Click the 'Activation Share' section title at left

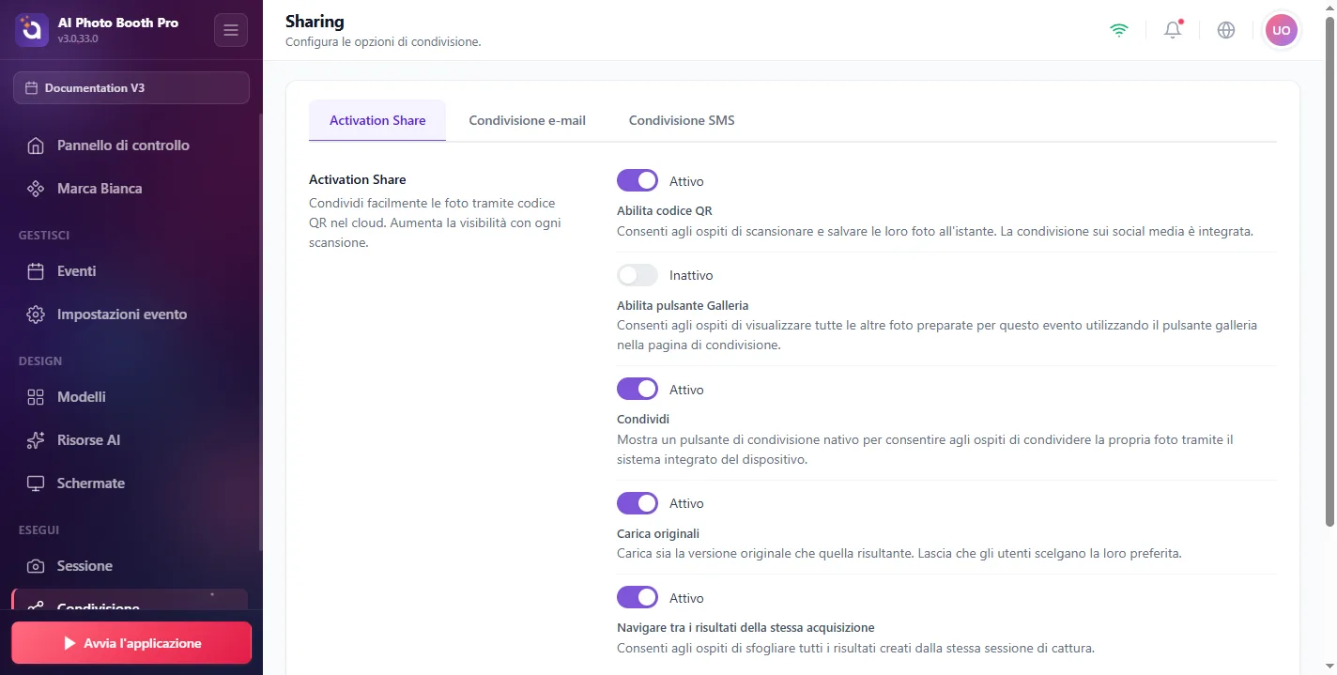358,179
